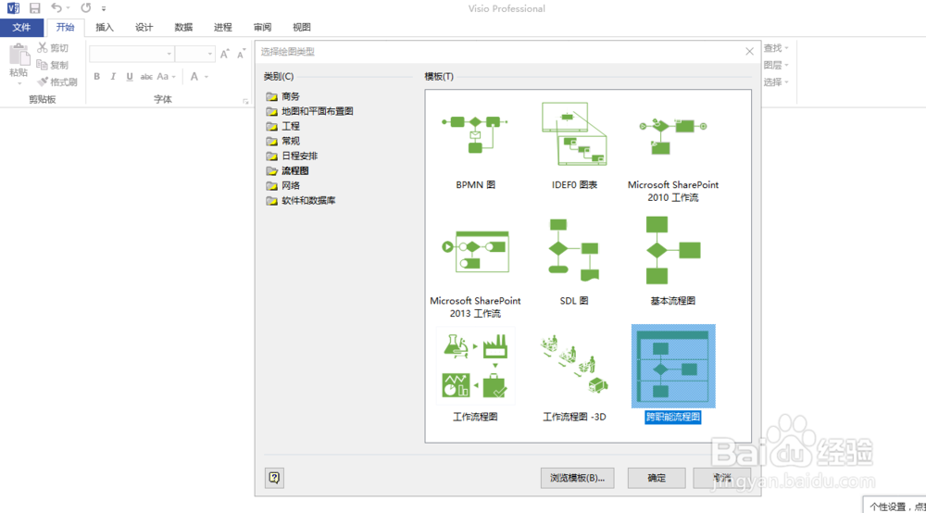The image size is (926, 513).
Task: Open the font name dropdown
Action: pyautogui.click(x=169, y=54)
